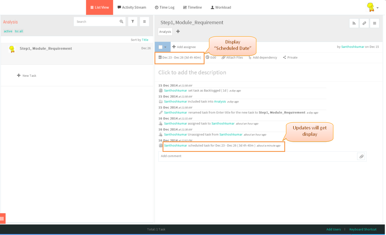
Task: Copy the task link icon
Action: pos(364,24)
